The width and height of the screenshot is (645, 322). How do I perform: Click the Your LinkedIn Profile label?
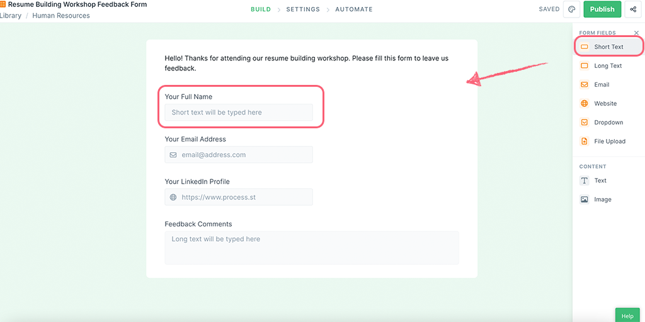tap(197, 182)
